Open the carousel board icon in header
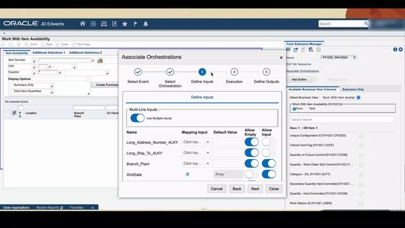405x228 pixels. click(104, 24)
